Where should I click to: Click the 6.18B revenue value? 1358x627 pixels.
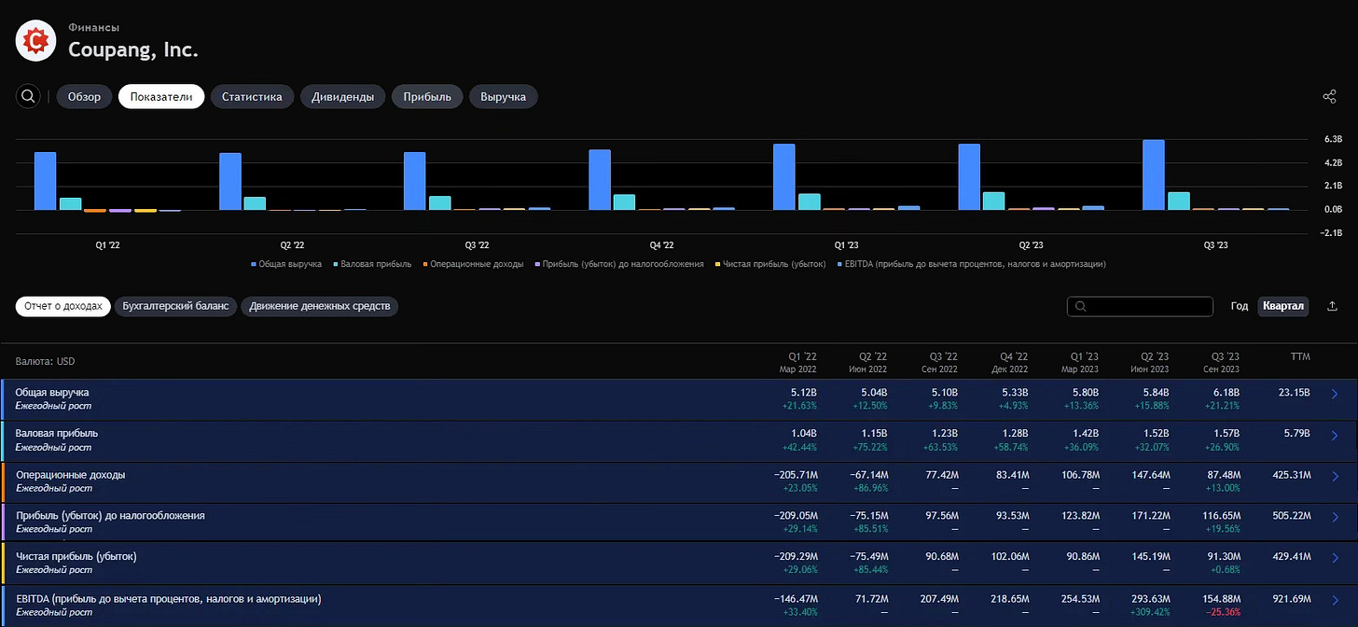click(x=1226, y=393)
